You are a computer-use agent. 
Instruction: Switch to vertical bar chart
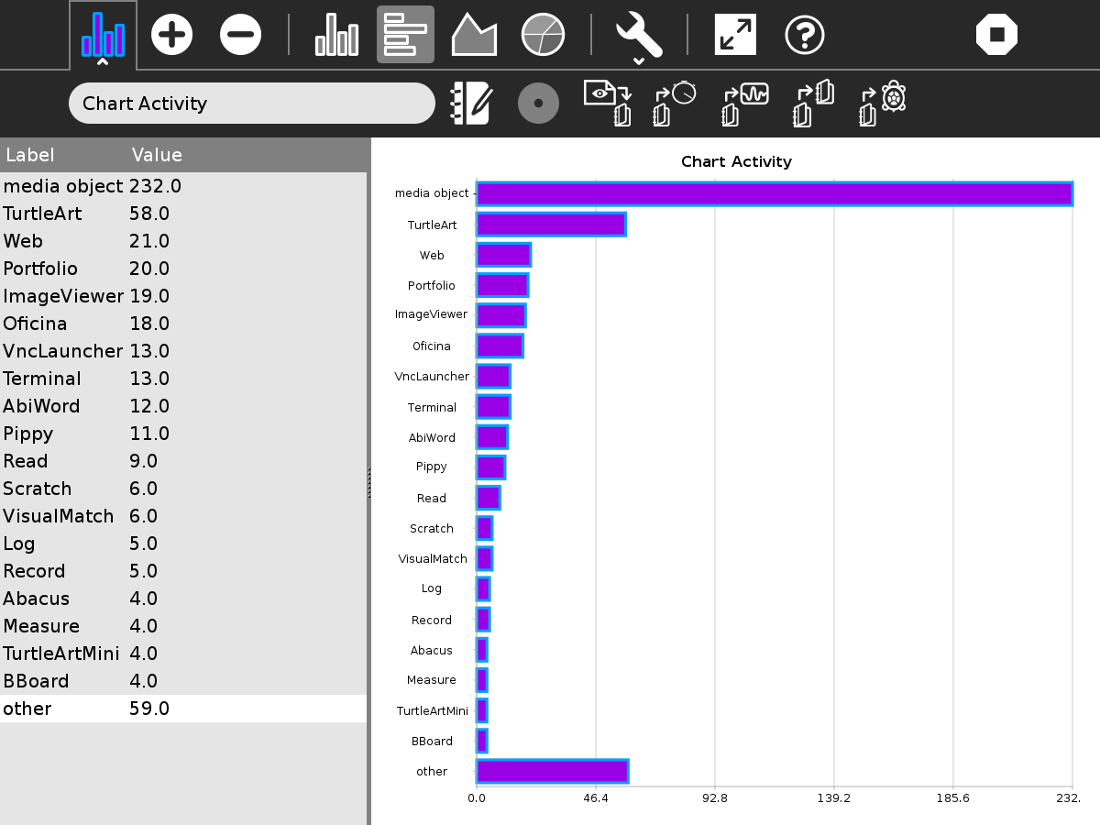(336, 35)
